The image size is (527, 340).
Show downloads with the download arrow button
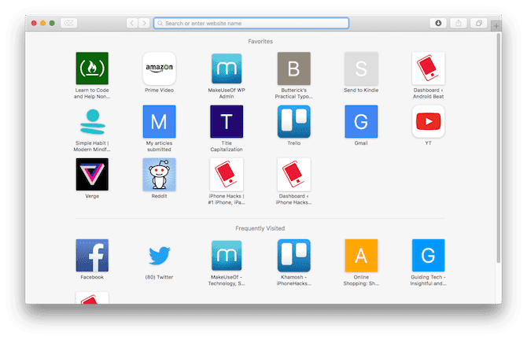pyautogui.click(x=438, y=23)
